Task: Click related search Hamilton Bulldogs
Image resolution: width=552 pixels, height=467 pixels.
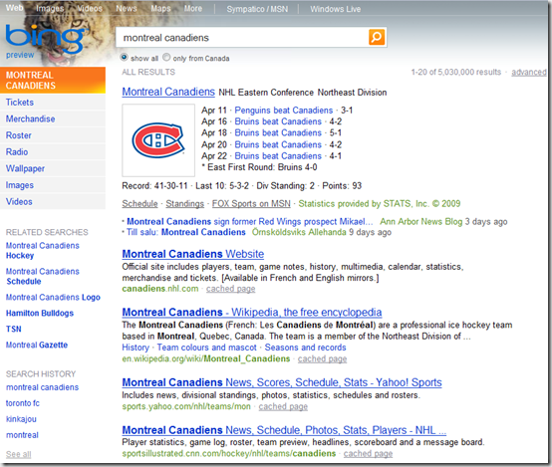Action: (40, 314)
